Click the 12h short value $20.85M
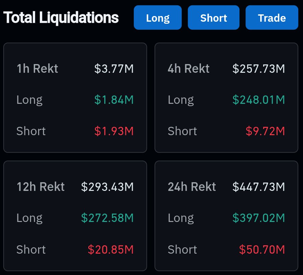 [111, 249]
